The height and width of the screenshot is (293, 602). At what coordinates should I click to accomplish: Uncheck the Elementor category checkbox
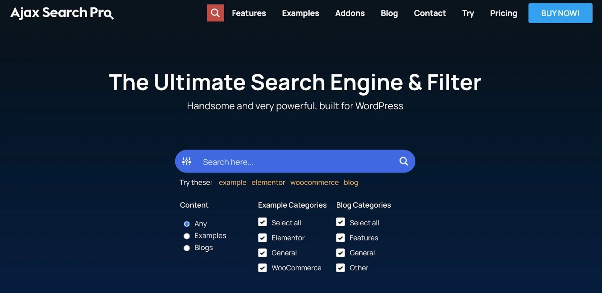[263, 238]
